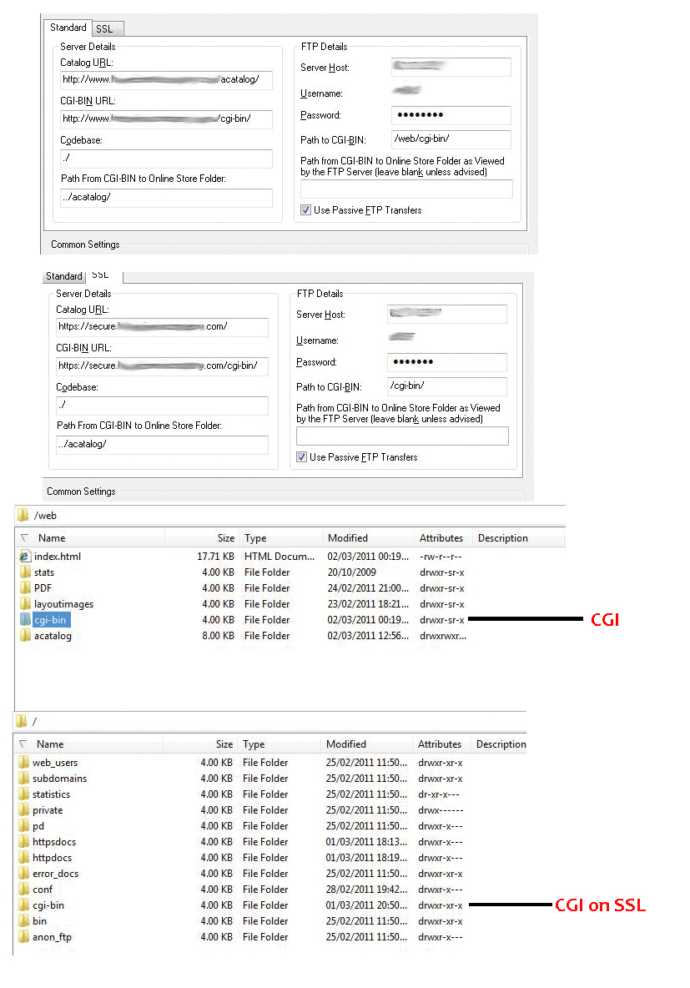Select the anon_ftp folder icon

point(23,937)
